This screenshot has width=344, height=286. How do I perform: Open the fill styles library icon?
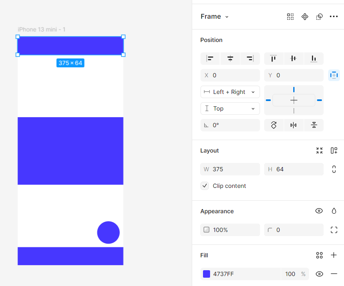(x=319, y=255)
